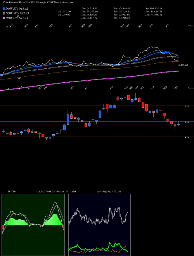
Task: Click the 970 price level label
Action: pos(187,106)
